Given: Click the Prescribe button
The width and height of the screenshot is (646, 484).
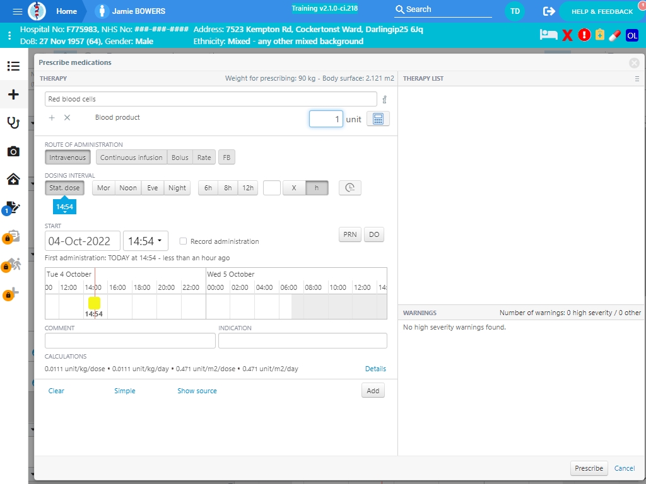Looking at the screenshot, I should pyautogui.click(x=589, y=468).
